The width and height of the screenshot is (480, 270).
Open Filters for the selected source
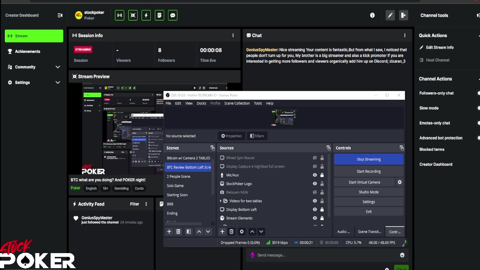(257, 136)
